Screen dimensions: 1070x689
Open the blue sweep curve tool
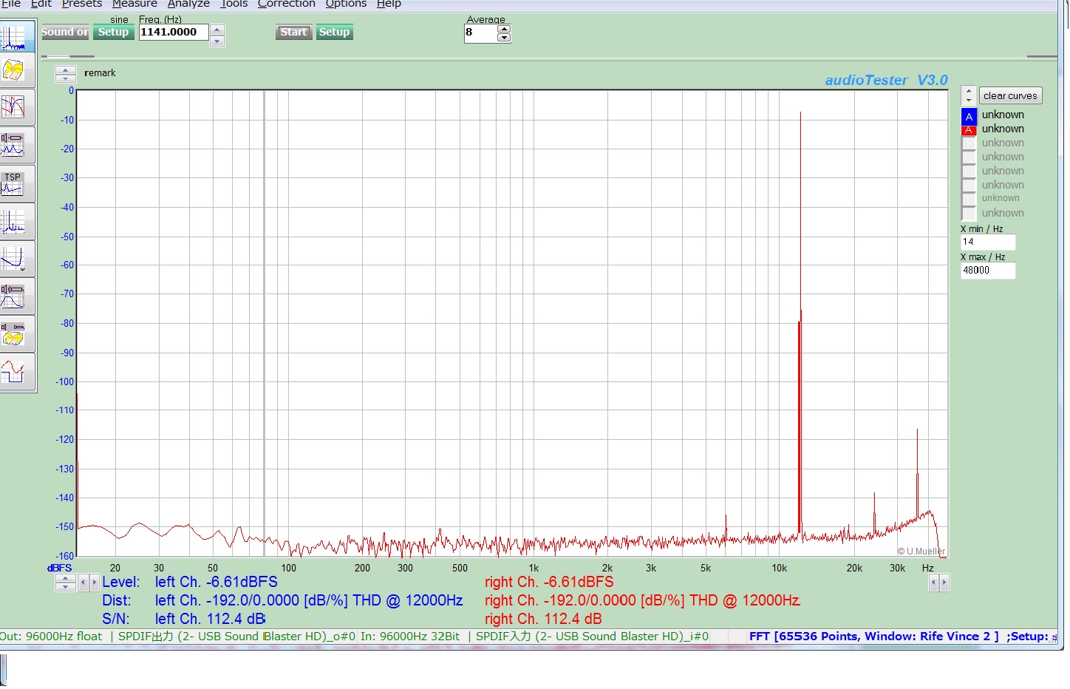pos(16,259)
